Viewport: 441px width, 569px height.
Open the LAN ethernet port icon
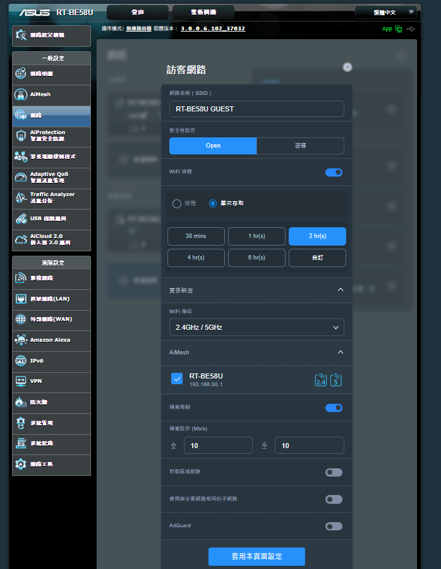coord(21,299)
